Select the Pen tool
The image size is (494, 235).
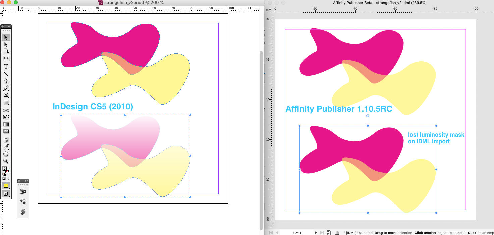coord(6,81)
